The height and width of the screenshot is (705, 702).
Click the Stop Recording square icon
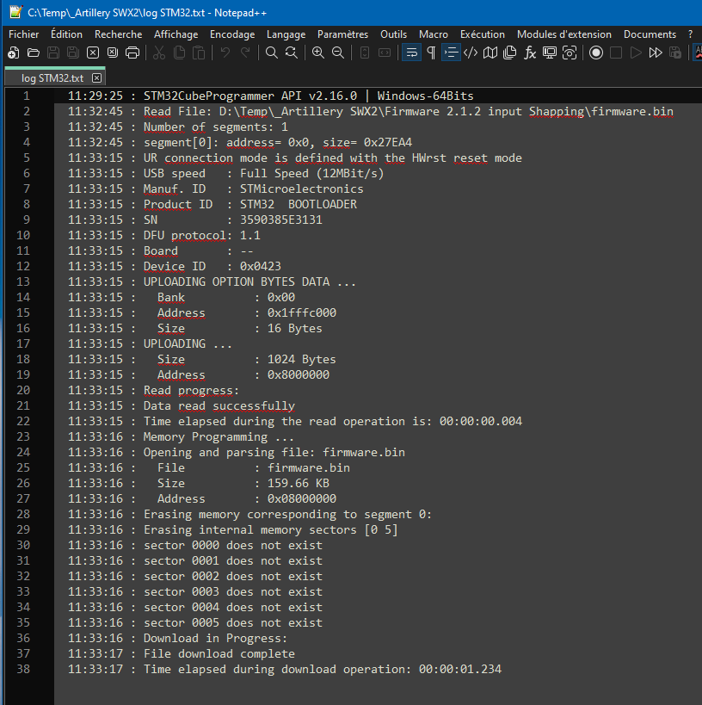pos(616,53)
